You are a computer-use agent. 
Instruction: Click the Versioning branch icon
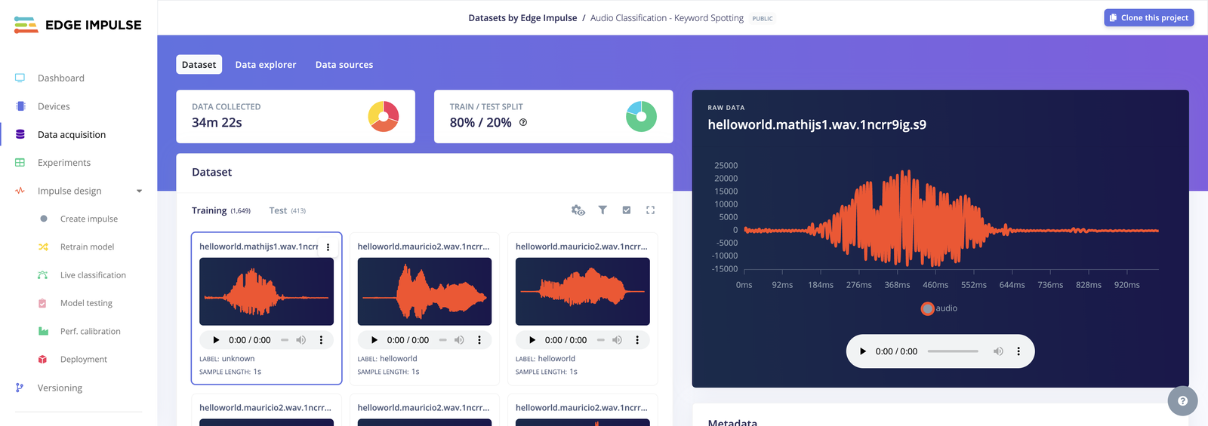(20, 388)
